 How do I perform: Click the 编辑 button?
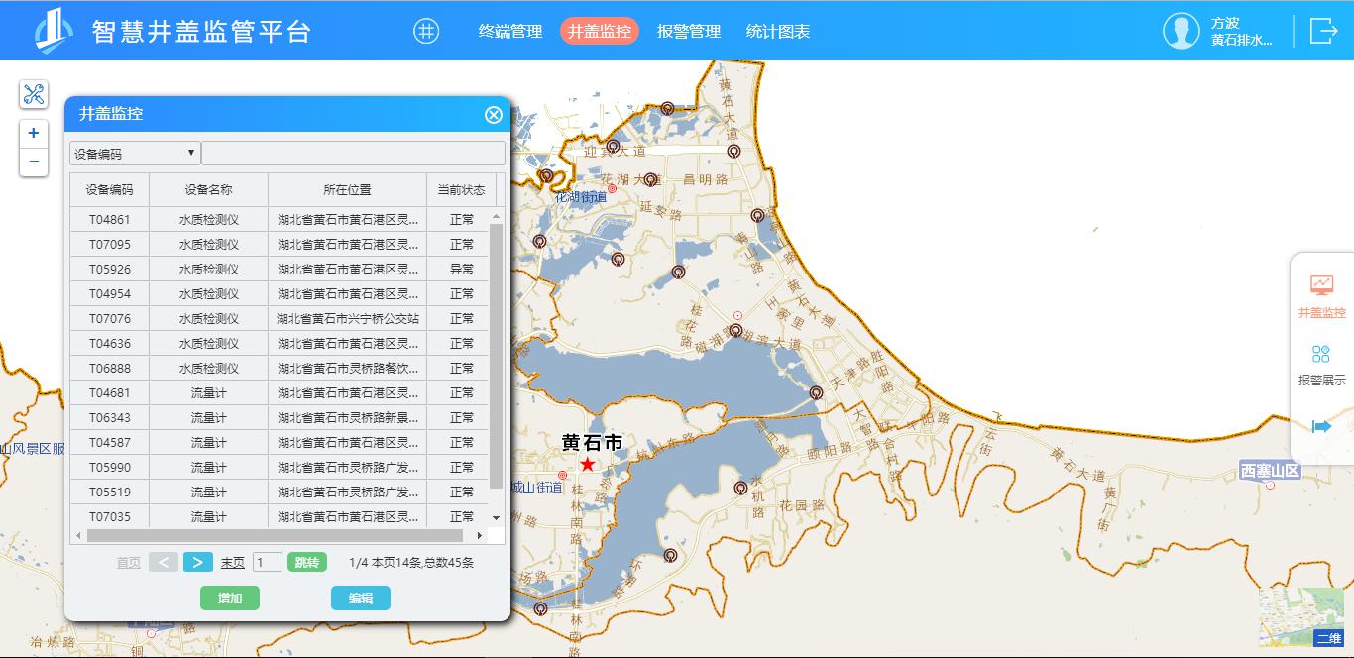pos(361,598)
